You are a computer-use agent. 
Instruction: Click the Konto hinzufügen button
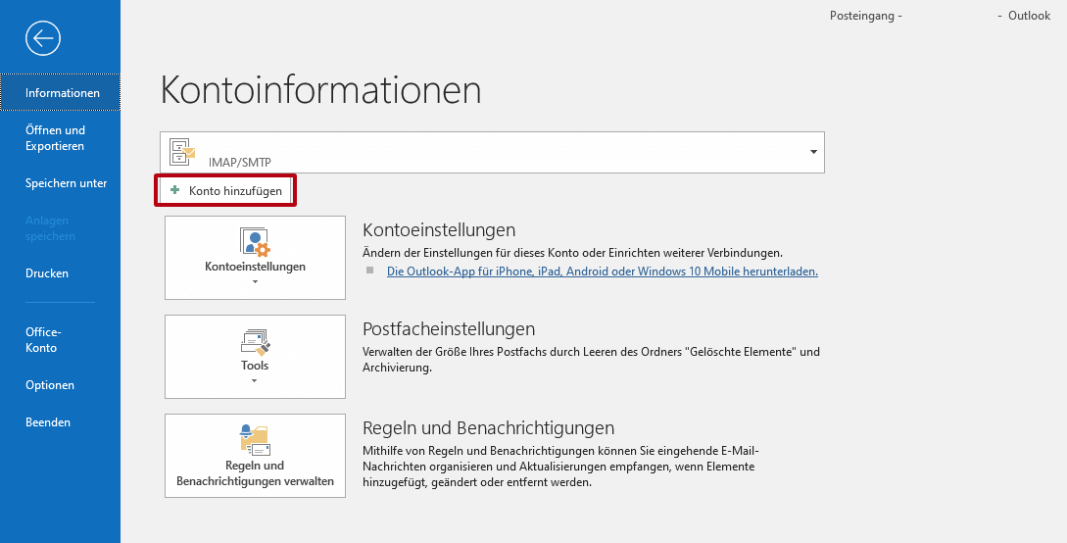[226, 190]
